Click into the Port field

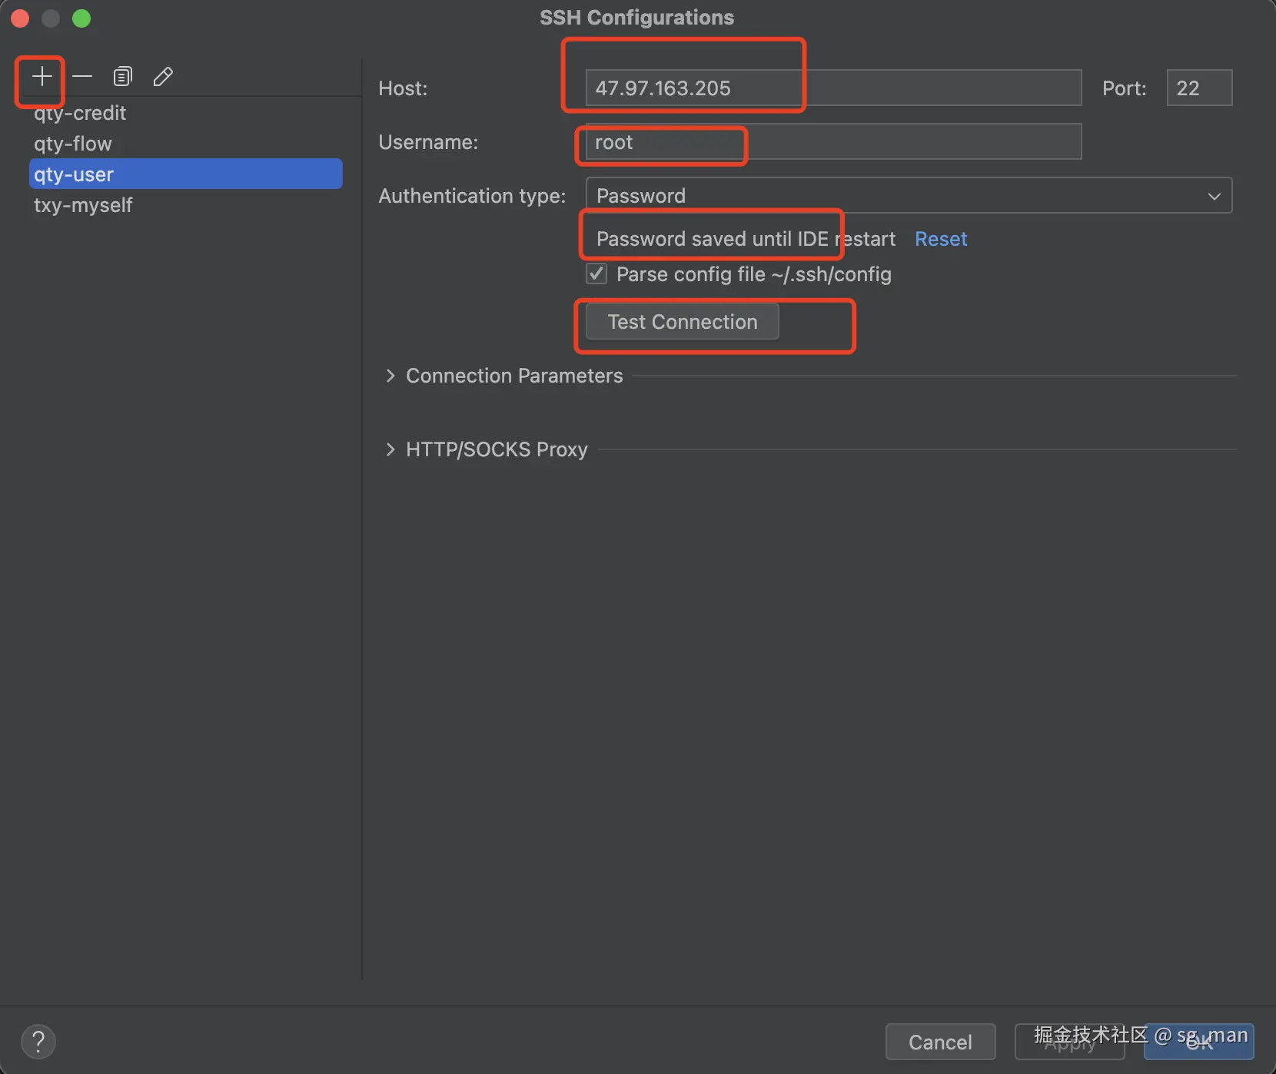tap(1199, 88)
